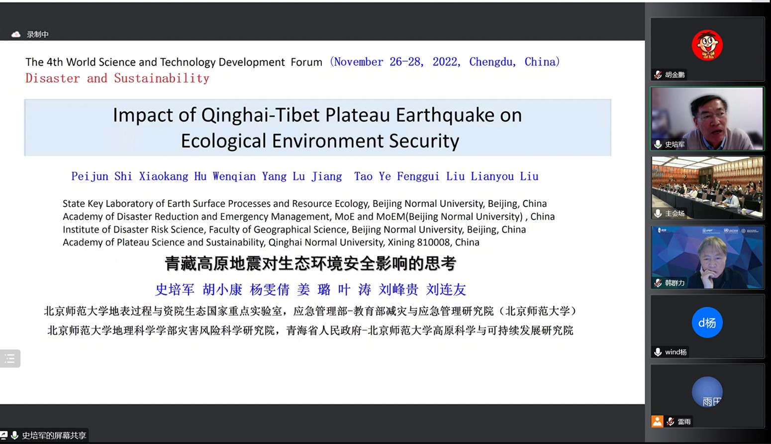771x444 pixels.
Task: Click the 录制中 recording status label
Action: coord(38,34)
